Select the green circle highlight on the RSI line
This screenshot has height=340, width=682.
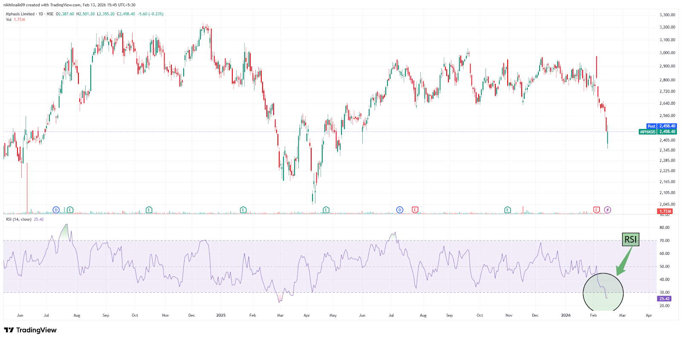[x=603, y=293]
